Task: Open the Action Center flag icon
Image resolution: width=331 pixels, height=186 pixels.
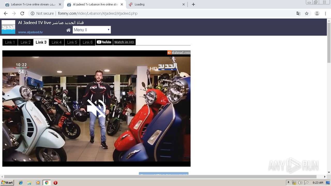Action: [306, 183]
